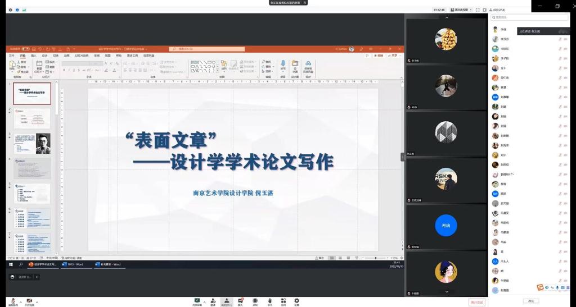This screenshot has height=307, width=576.
Task: Click the raise hand icon in bottom toolbar
Action: coord(269,301)
